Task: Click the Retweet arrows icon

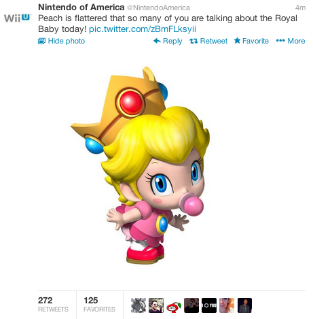Action: (x=194, y=41)
